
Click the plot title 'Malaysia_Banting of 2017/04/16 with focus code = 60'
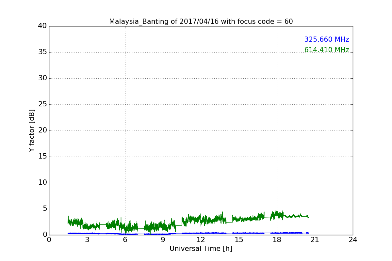click(x=201, y=22)
